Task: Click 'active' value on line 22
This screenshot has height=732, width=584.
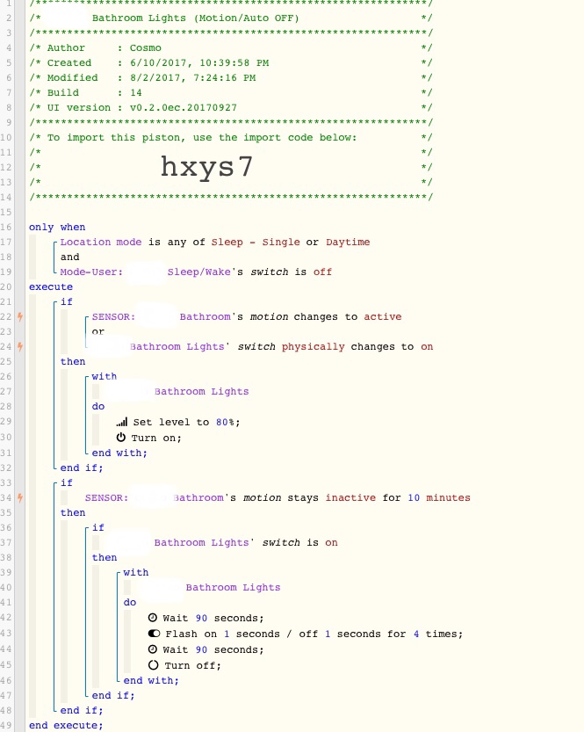Action: coord(383,316)
